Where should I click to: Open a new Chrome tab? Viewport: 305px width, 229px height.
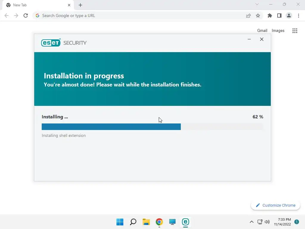pos(80,5)
